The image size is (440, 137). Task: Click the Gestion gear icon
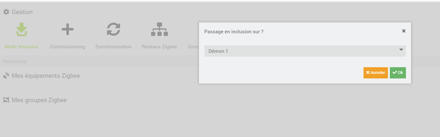6,12
